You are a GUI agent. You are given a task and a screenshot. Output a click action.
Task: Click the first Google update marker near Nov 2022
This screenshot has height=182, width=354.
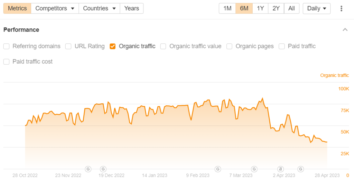(x=88, y=169)
